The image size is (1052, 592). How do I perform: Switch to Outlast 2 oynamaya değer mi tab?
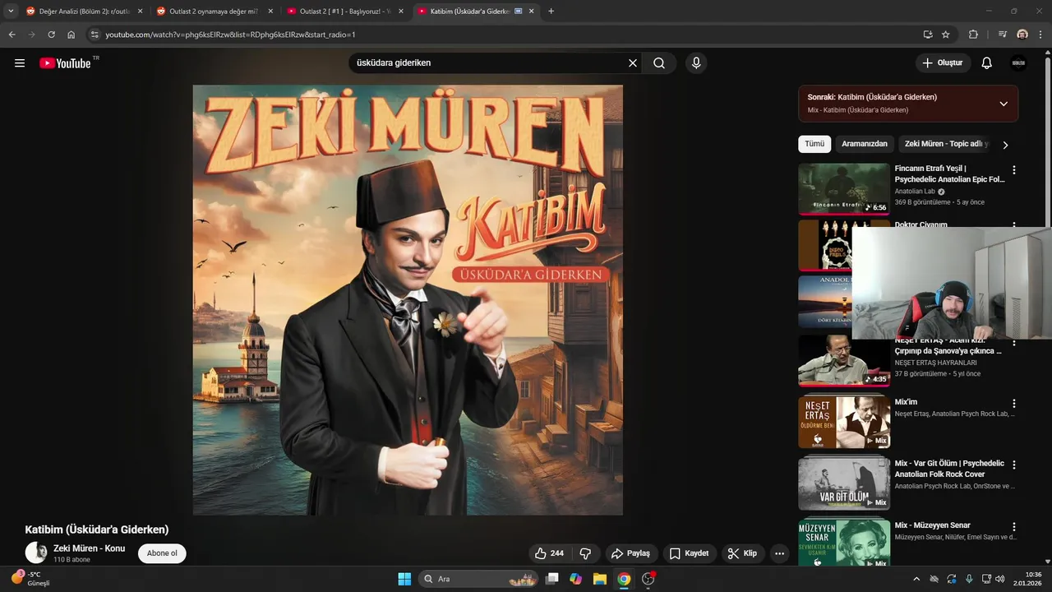click(x=214, y=12)
